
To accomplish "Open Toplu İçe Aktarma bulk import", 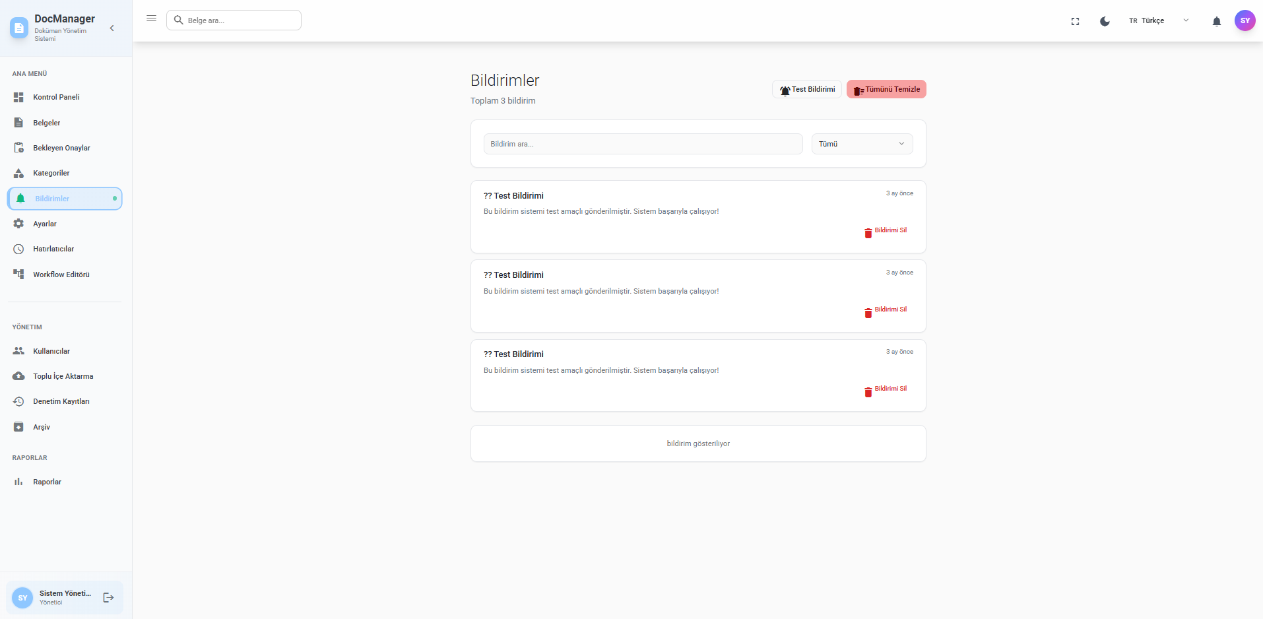I will point(63,376).
